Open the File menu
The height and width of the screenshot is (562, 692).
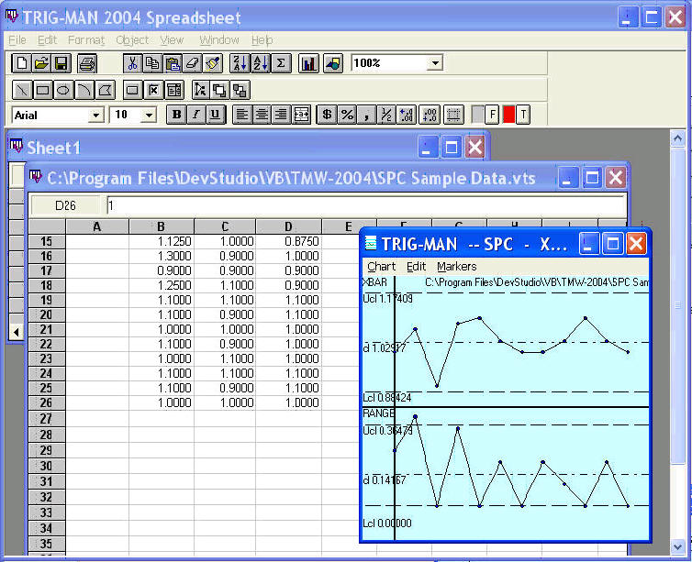[17, 40]
